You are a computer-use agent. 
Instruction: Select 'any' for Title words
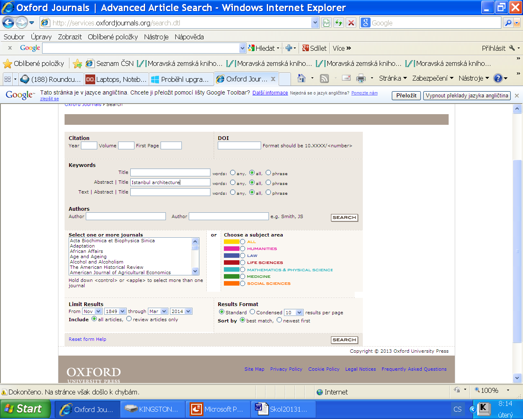point(232,173)
